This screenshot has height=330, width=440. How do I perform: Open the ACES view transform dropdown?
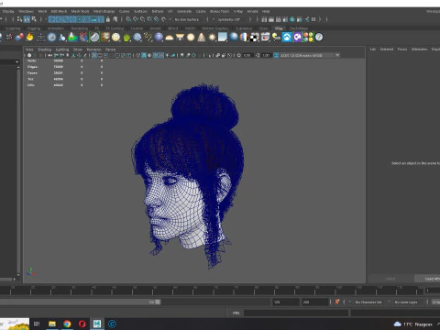click(307, 55)
